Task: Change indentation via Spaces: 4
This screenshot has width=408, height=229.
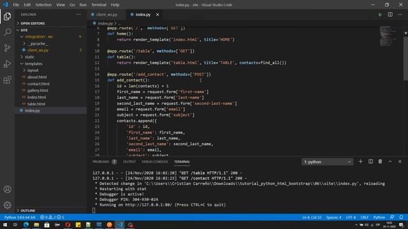Action: click(x=333, y=217)
